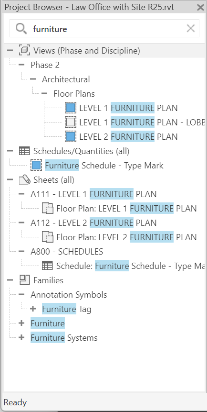Expand the Furniture Tag family
This screenshot has height=412, width=207.
33,309
